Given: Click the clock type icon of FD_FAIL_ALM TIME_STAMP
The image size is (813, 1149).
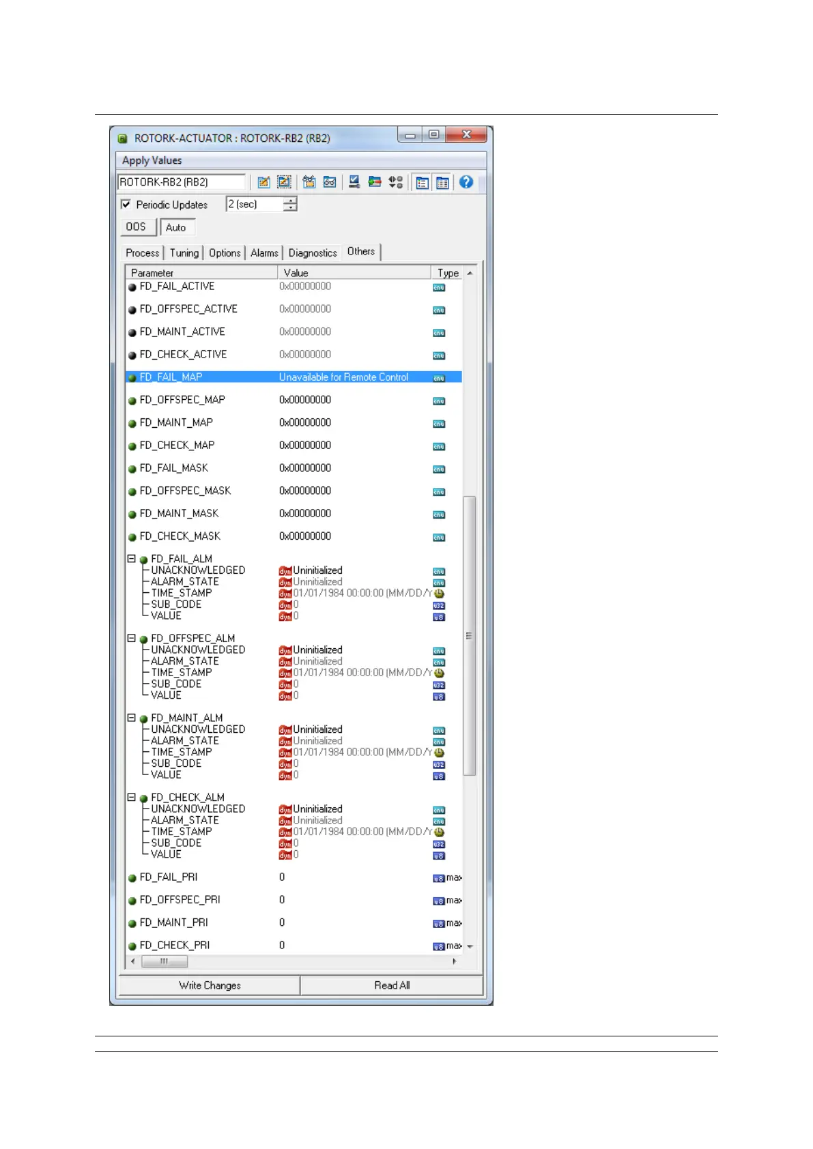Looking at the screenshot, I should [x=439, y=594].
